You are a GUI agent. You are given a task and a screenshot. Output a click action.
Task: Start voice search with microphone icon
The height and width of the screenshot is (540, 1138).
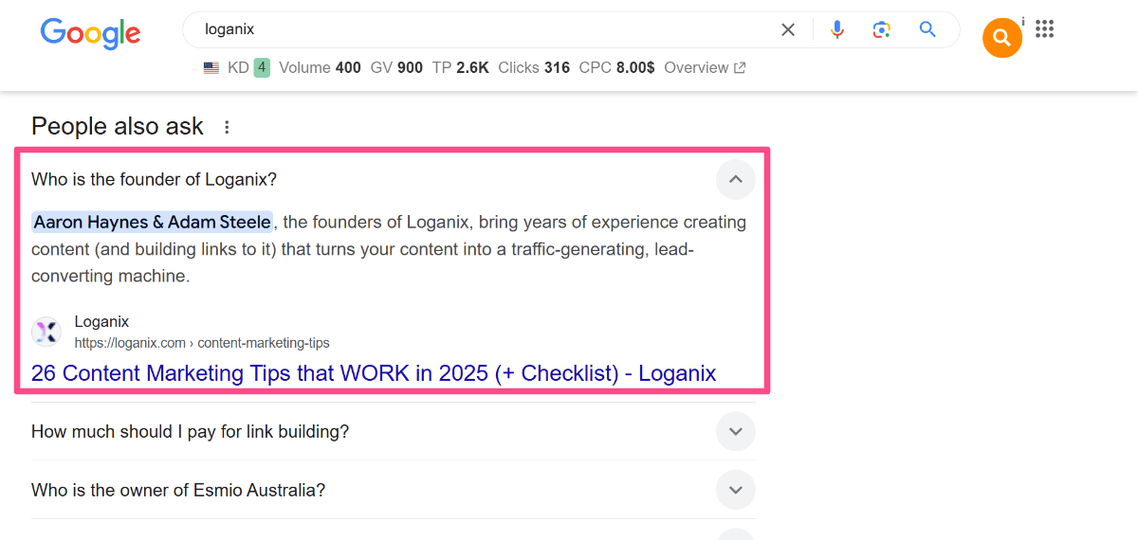click(836, 29)
